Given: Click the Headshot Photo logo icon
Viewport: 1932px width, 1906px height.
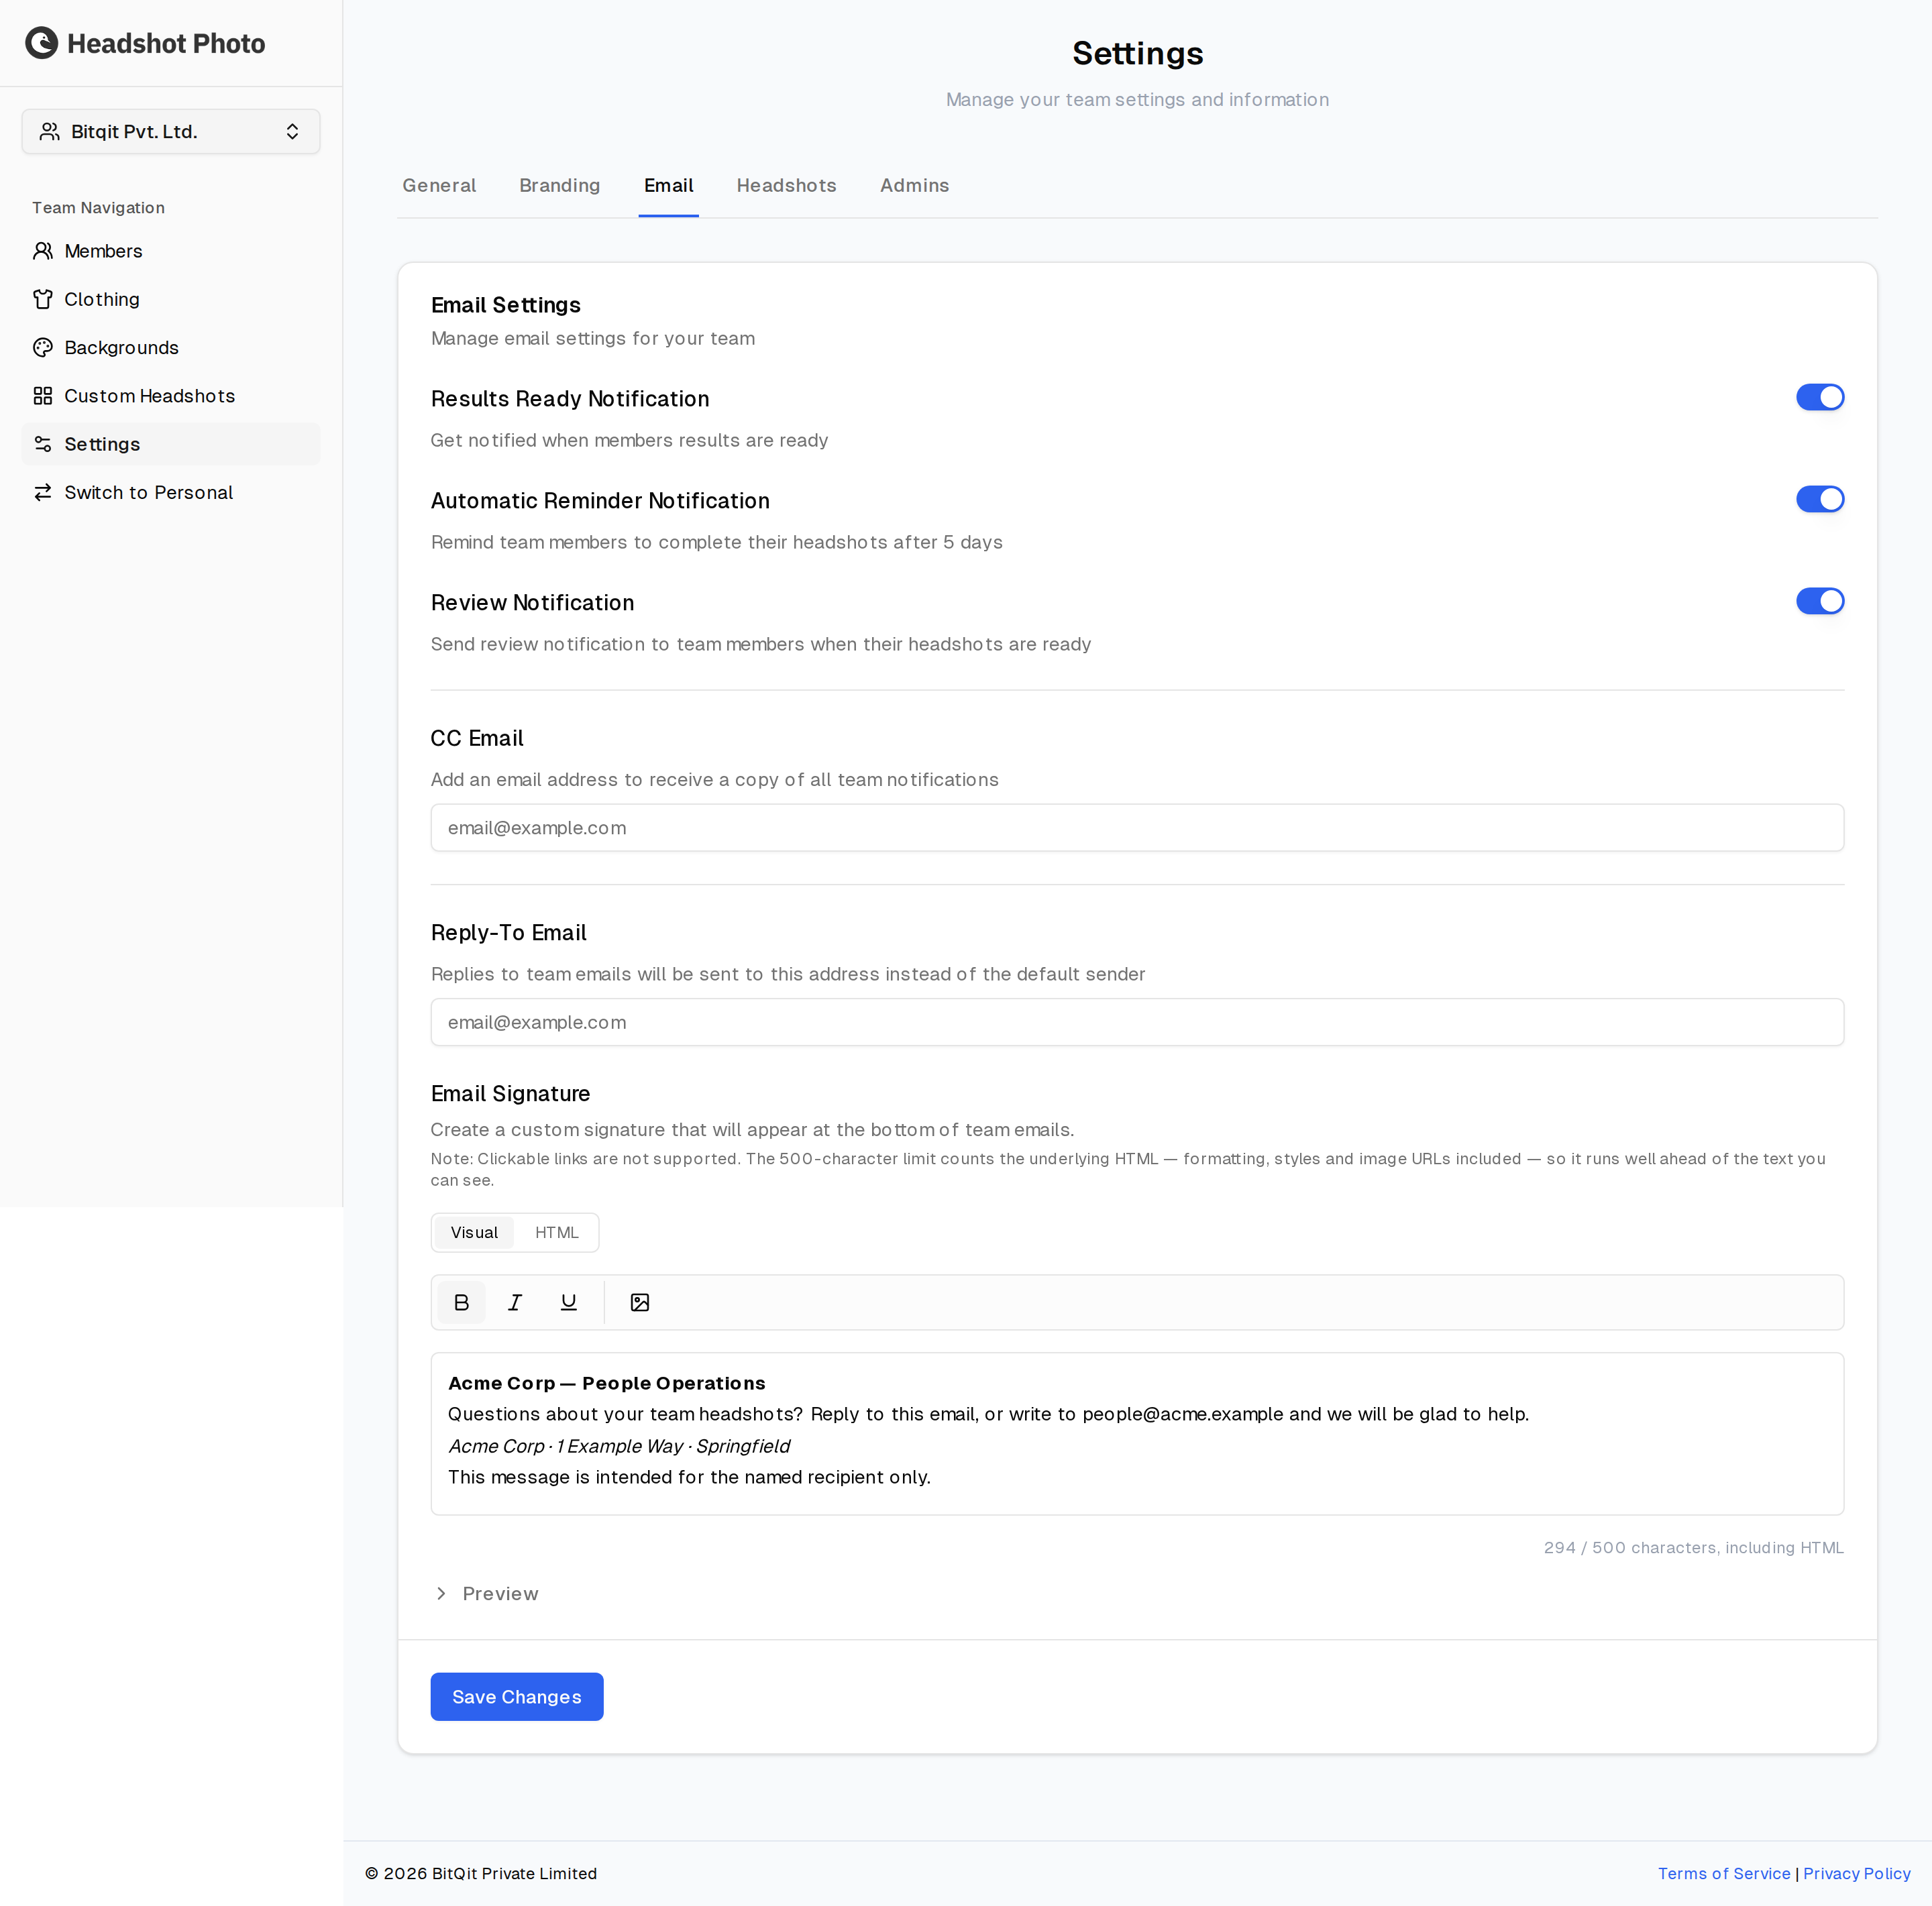Looking at the screenshot, I should pyautogui.click(x=42, y=43).
